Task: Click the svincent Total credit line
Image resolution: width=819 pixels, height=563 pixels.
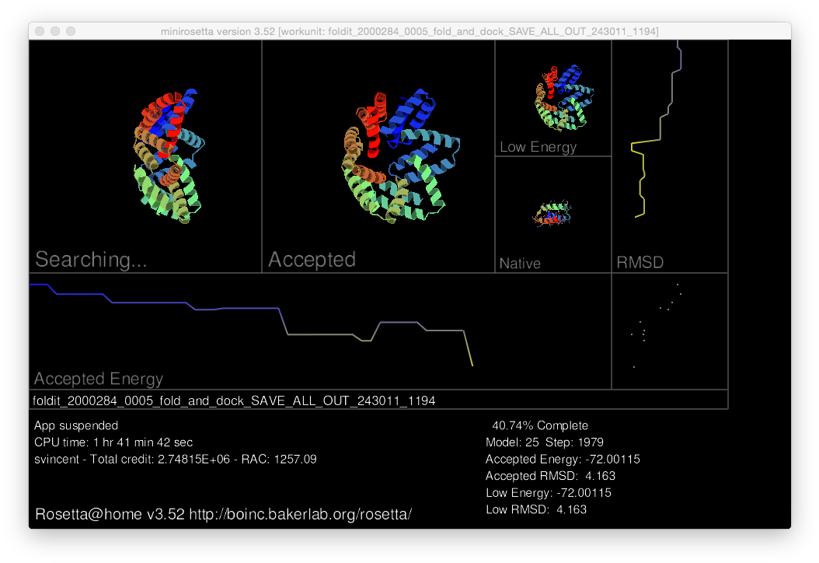Action: pyautogui.click(x=175, y=460)
